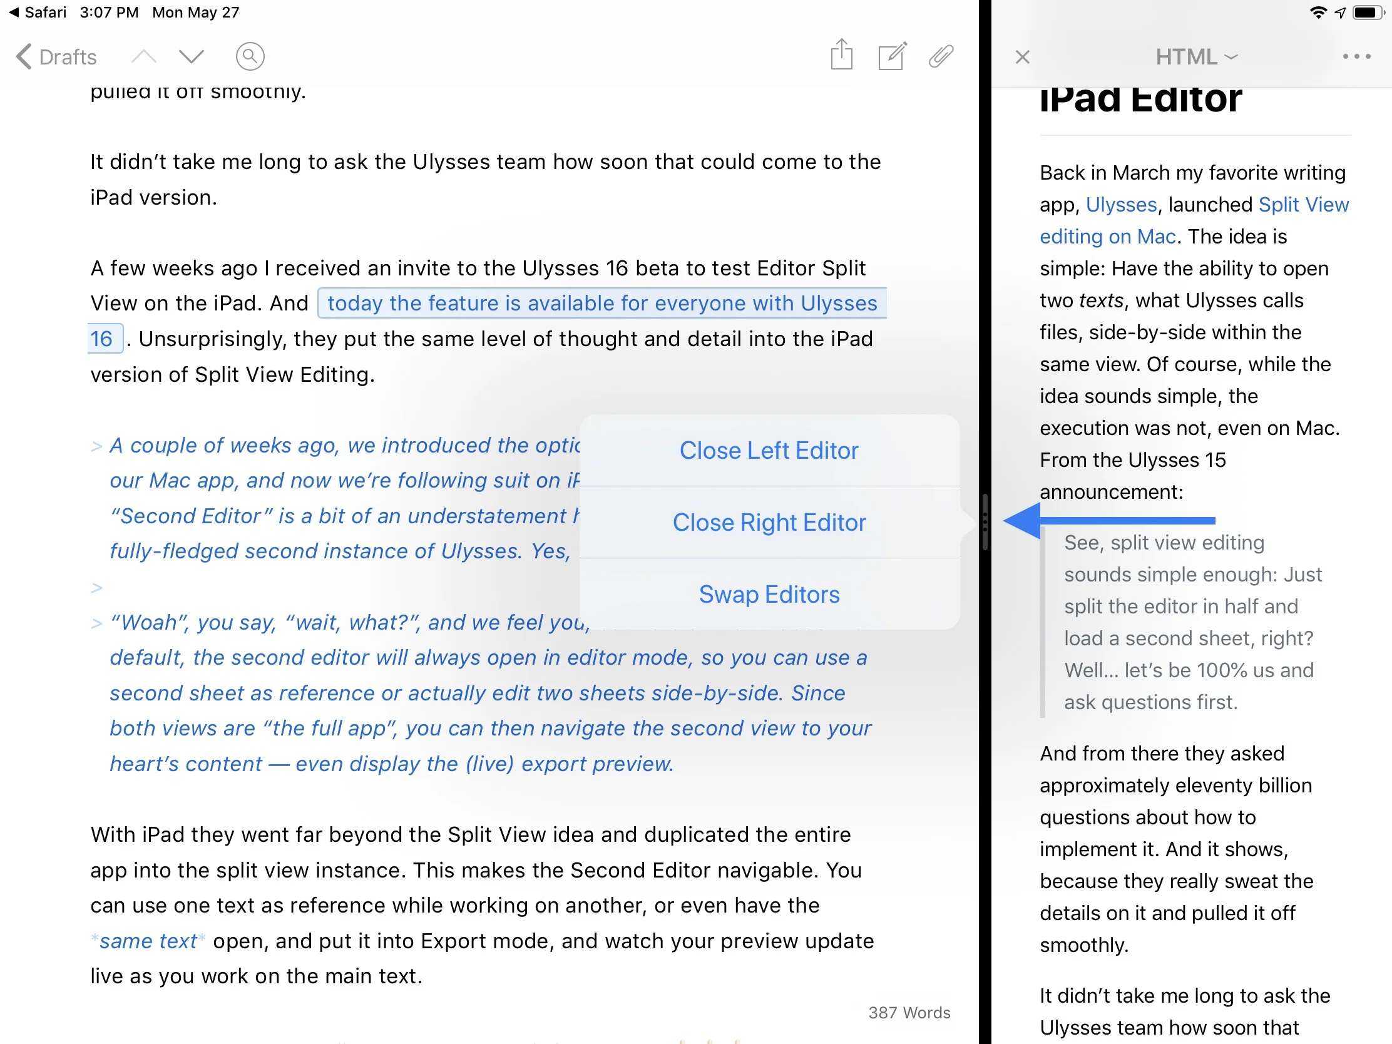Choose Swap Editors

coord(769,594)
